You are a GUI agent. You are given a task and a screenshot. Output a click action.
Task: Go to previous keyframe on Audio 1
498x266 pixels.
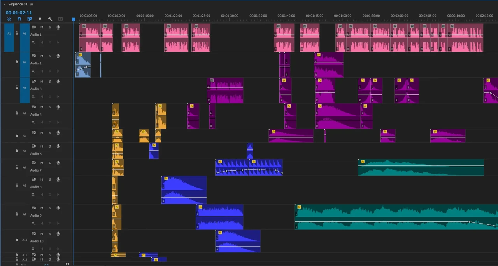(x=42, y=42)
